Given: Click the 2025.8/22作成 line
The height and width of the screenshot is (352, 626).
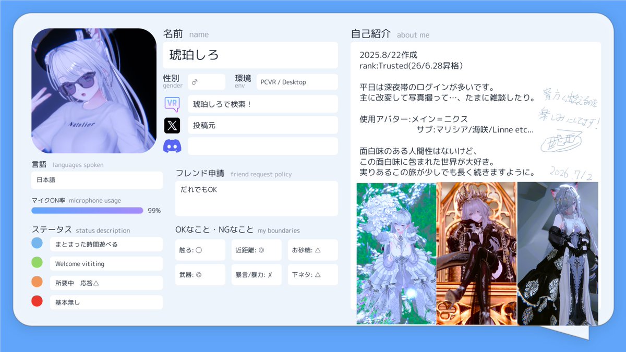Looking at the screenshot, I should pyautogui.click(x=388, y=55).
